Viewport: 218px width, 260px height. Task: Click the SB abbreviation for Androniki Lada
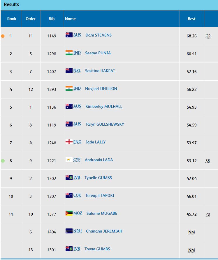point(208,161)
